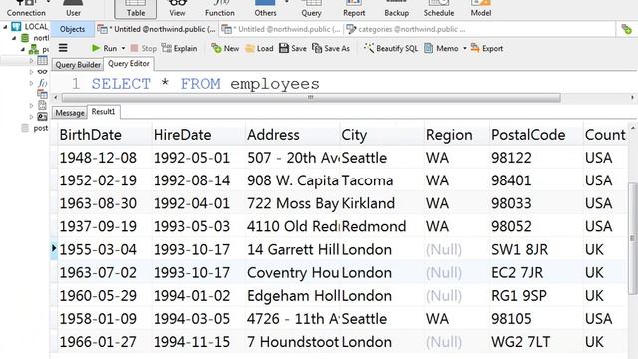Run the query with the Run button
The image size is (638, 359).
[104, 48]
